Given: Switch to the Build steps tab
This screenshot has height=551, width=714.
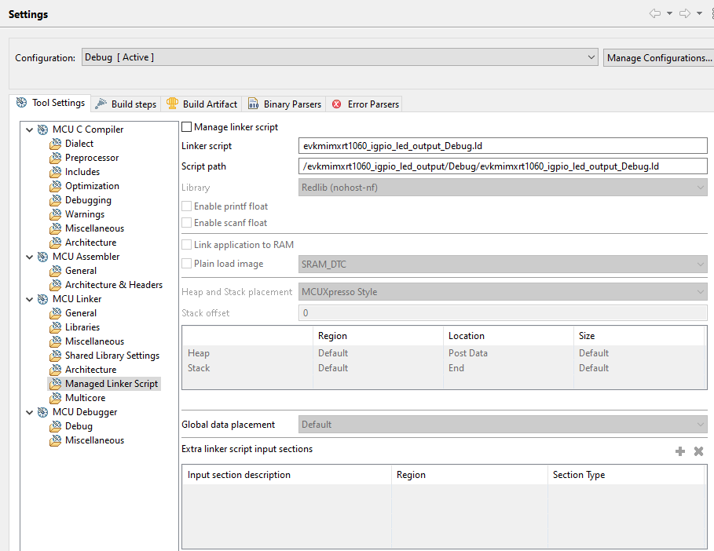Looking at the screenshot, I should pyautogui.click(x=126, y=104).
